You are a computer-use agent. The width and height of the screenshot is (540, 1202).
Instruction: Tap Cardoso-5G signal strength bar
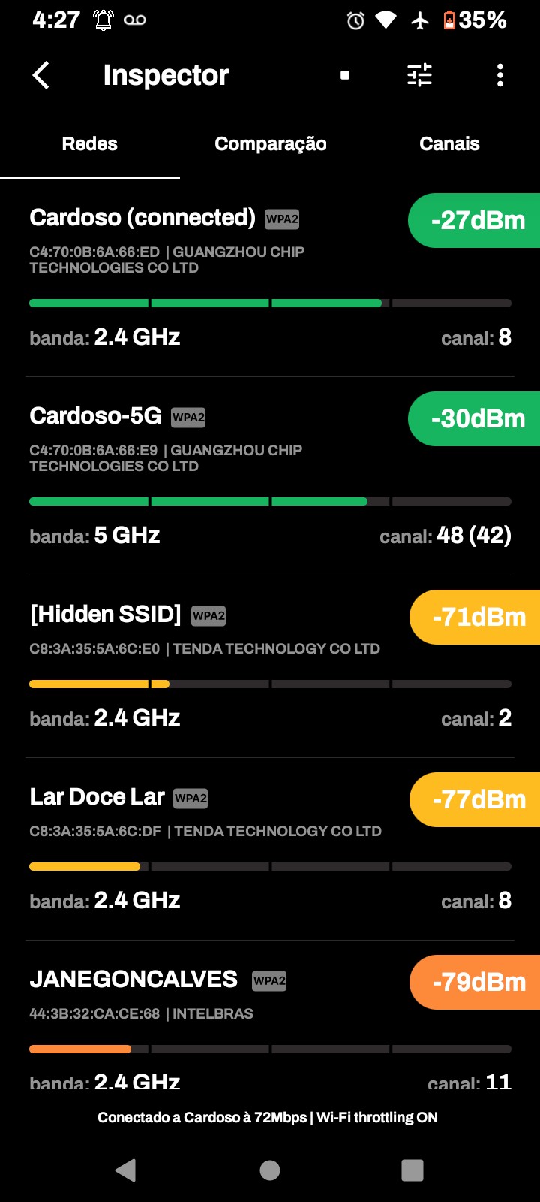tap(270, 501)
